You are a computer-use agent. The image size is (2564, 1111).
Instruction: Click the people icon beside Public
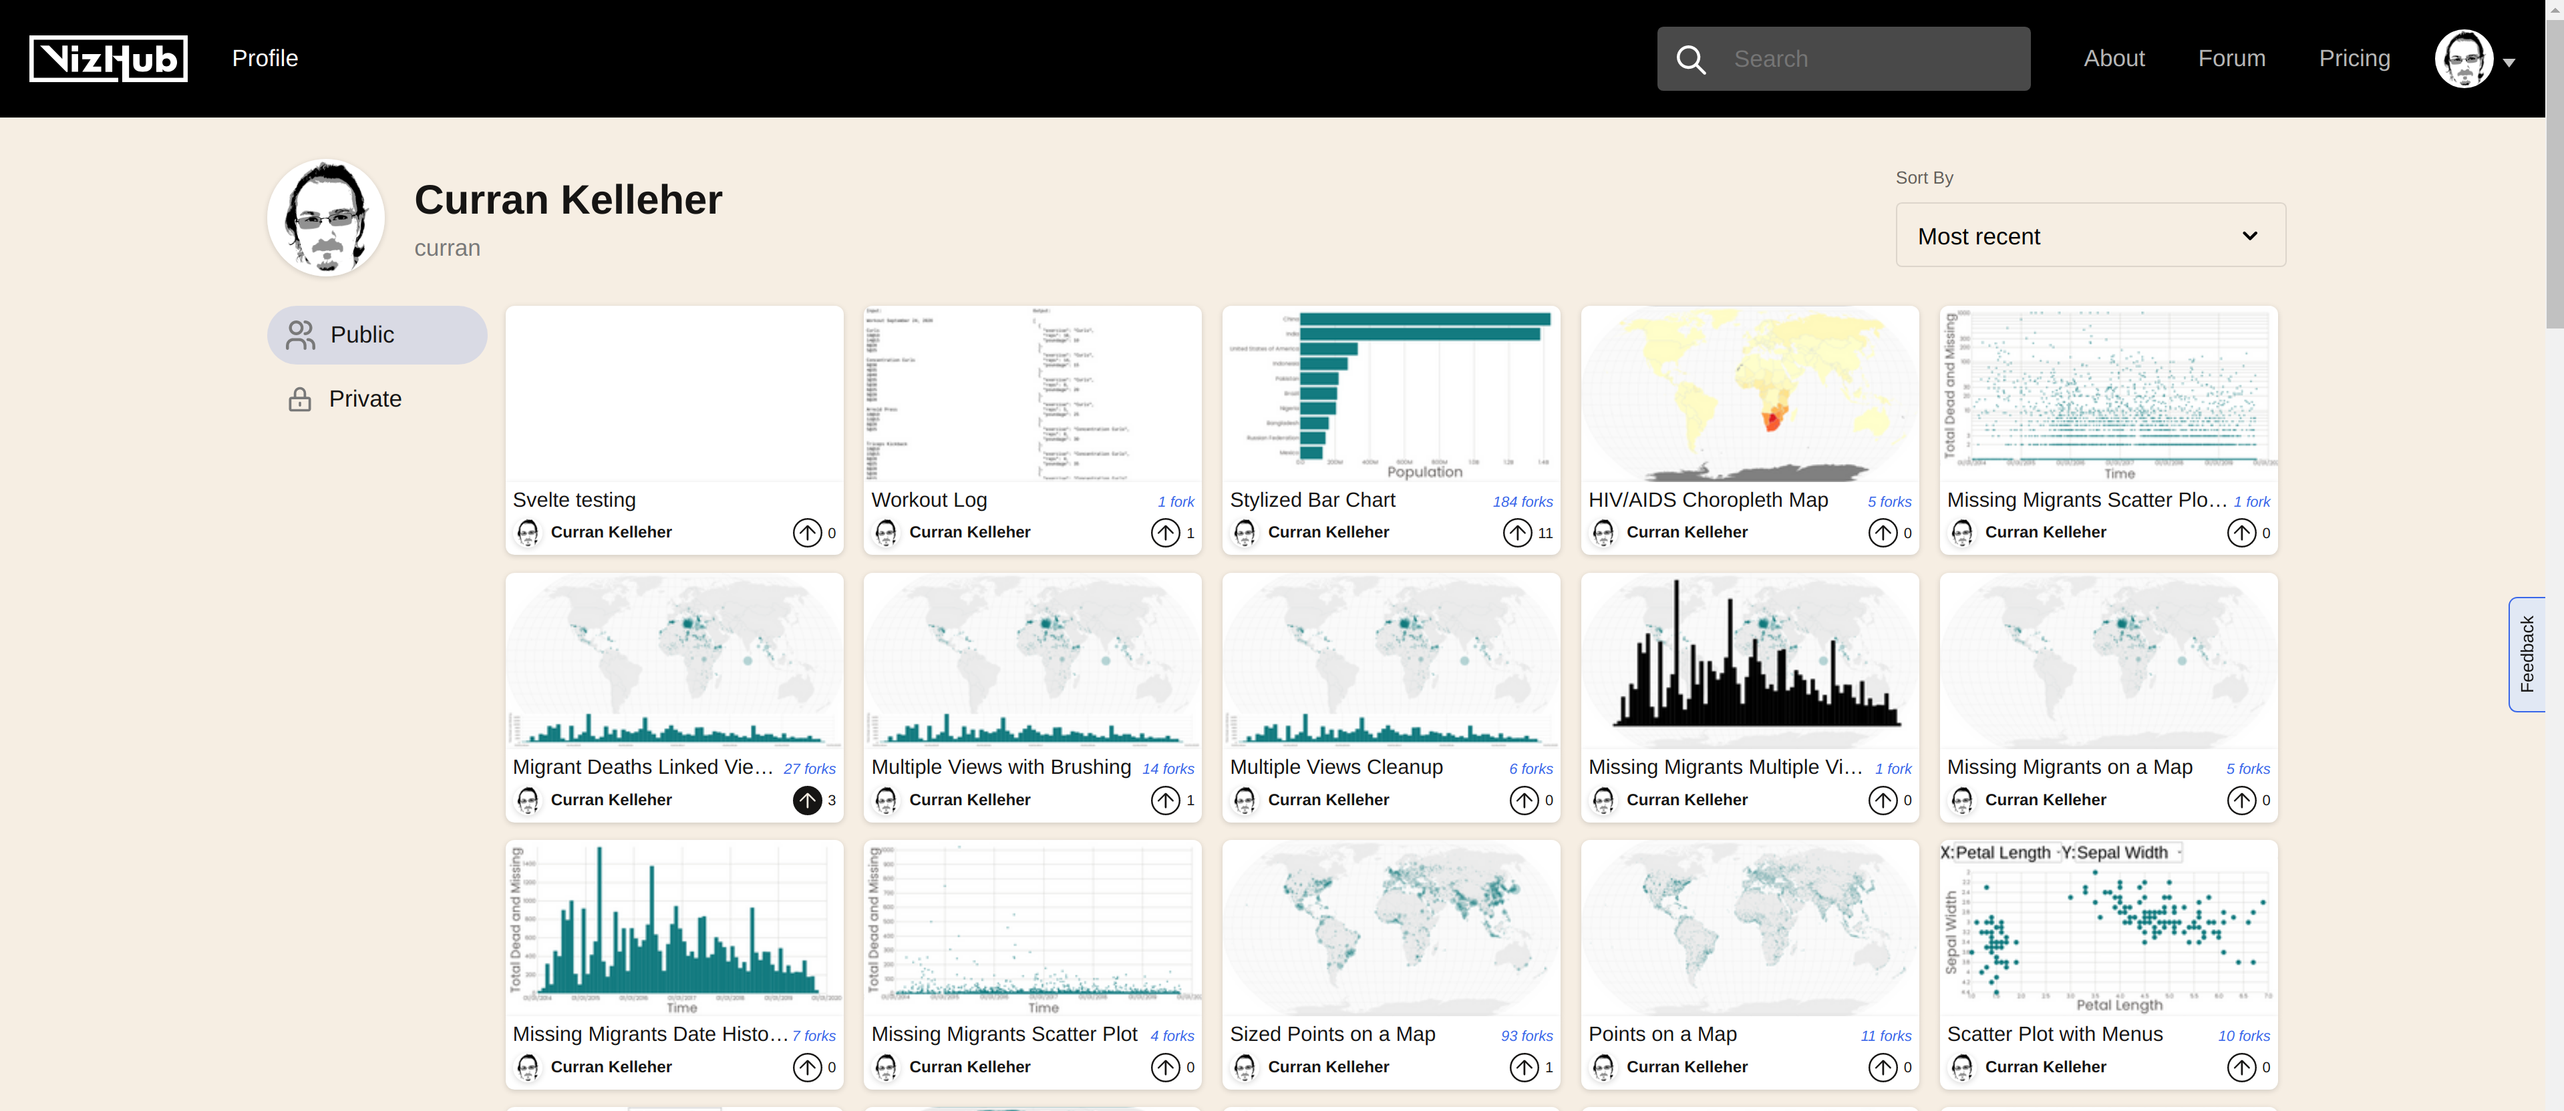tap(299, 335)
